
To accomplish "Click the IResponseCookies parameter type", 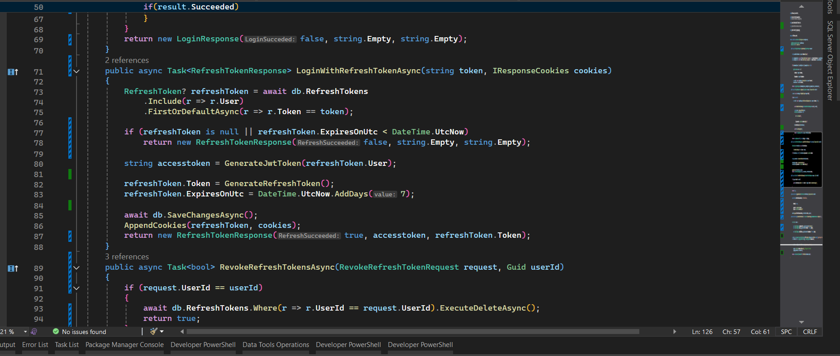I will [x=530, y=71].
